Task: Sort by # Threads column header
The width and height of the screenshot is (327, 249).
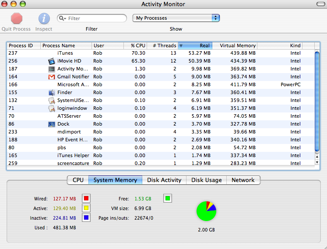Action: (x=163, y=46)
